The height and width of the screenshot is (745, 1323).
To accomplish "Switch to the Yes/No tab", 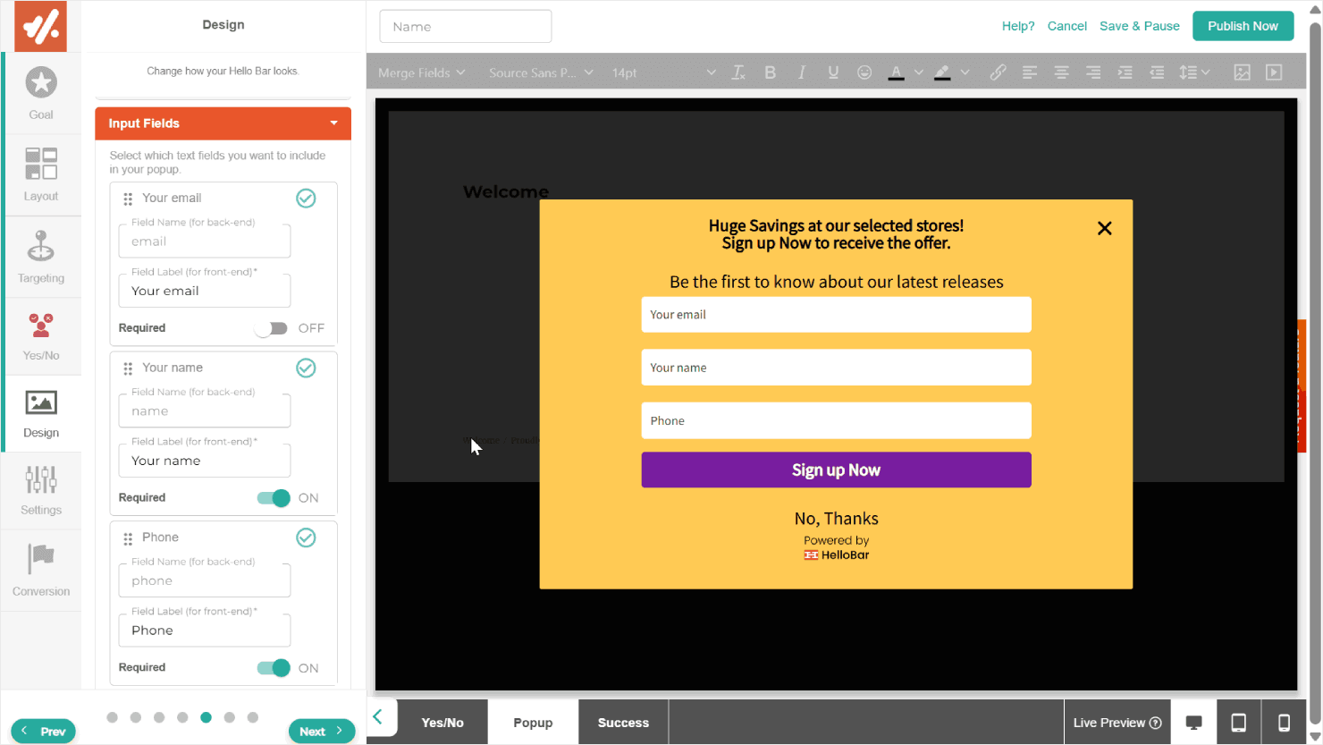I will pos(442,723).
